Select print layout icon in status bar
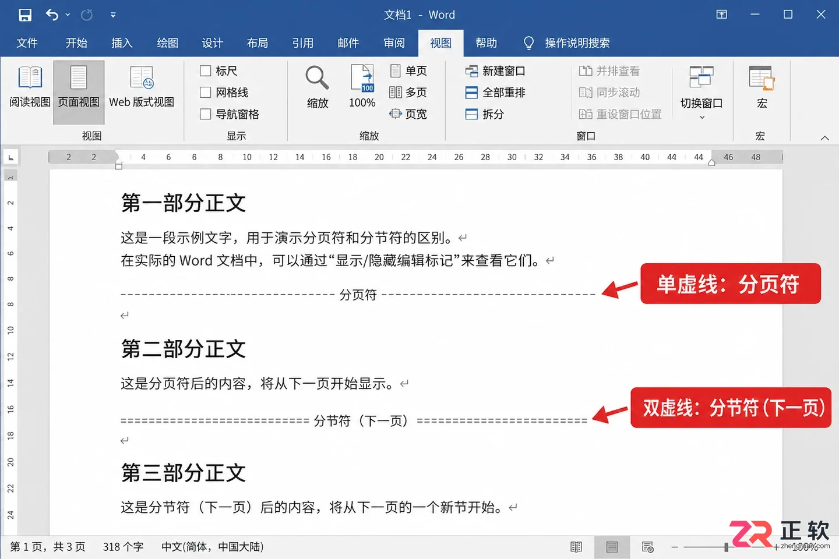Screen dimensions: 839x559 [612, 547]
